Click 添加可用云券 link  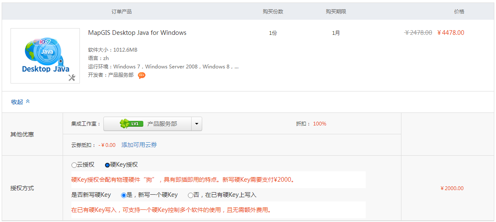[x=139, y=145]
